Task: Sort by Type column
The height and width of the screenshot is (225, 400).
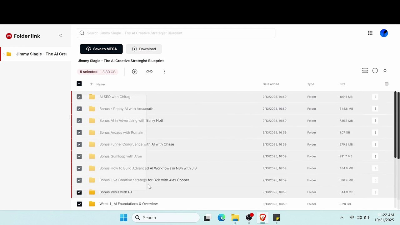Action: pyautogui.click(x=311, y=84)
